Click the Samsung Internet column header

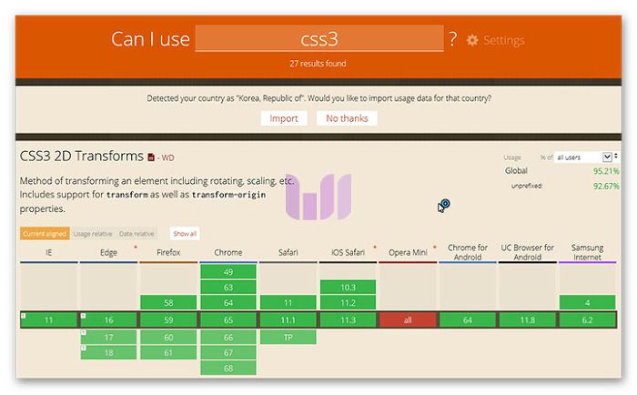pyautogui.click(x=587, y=252)
